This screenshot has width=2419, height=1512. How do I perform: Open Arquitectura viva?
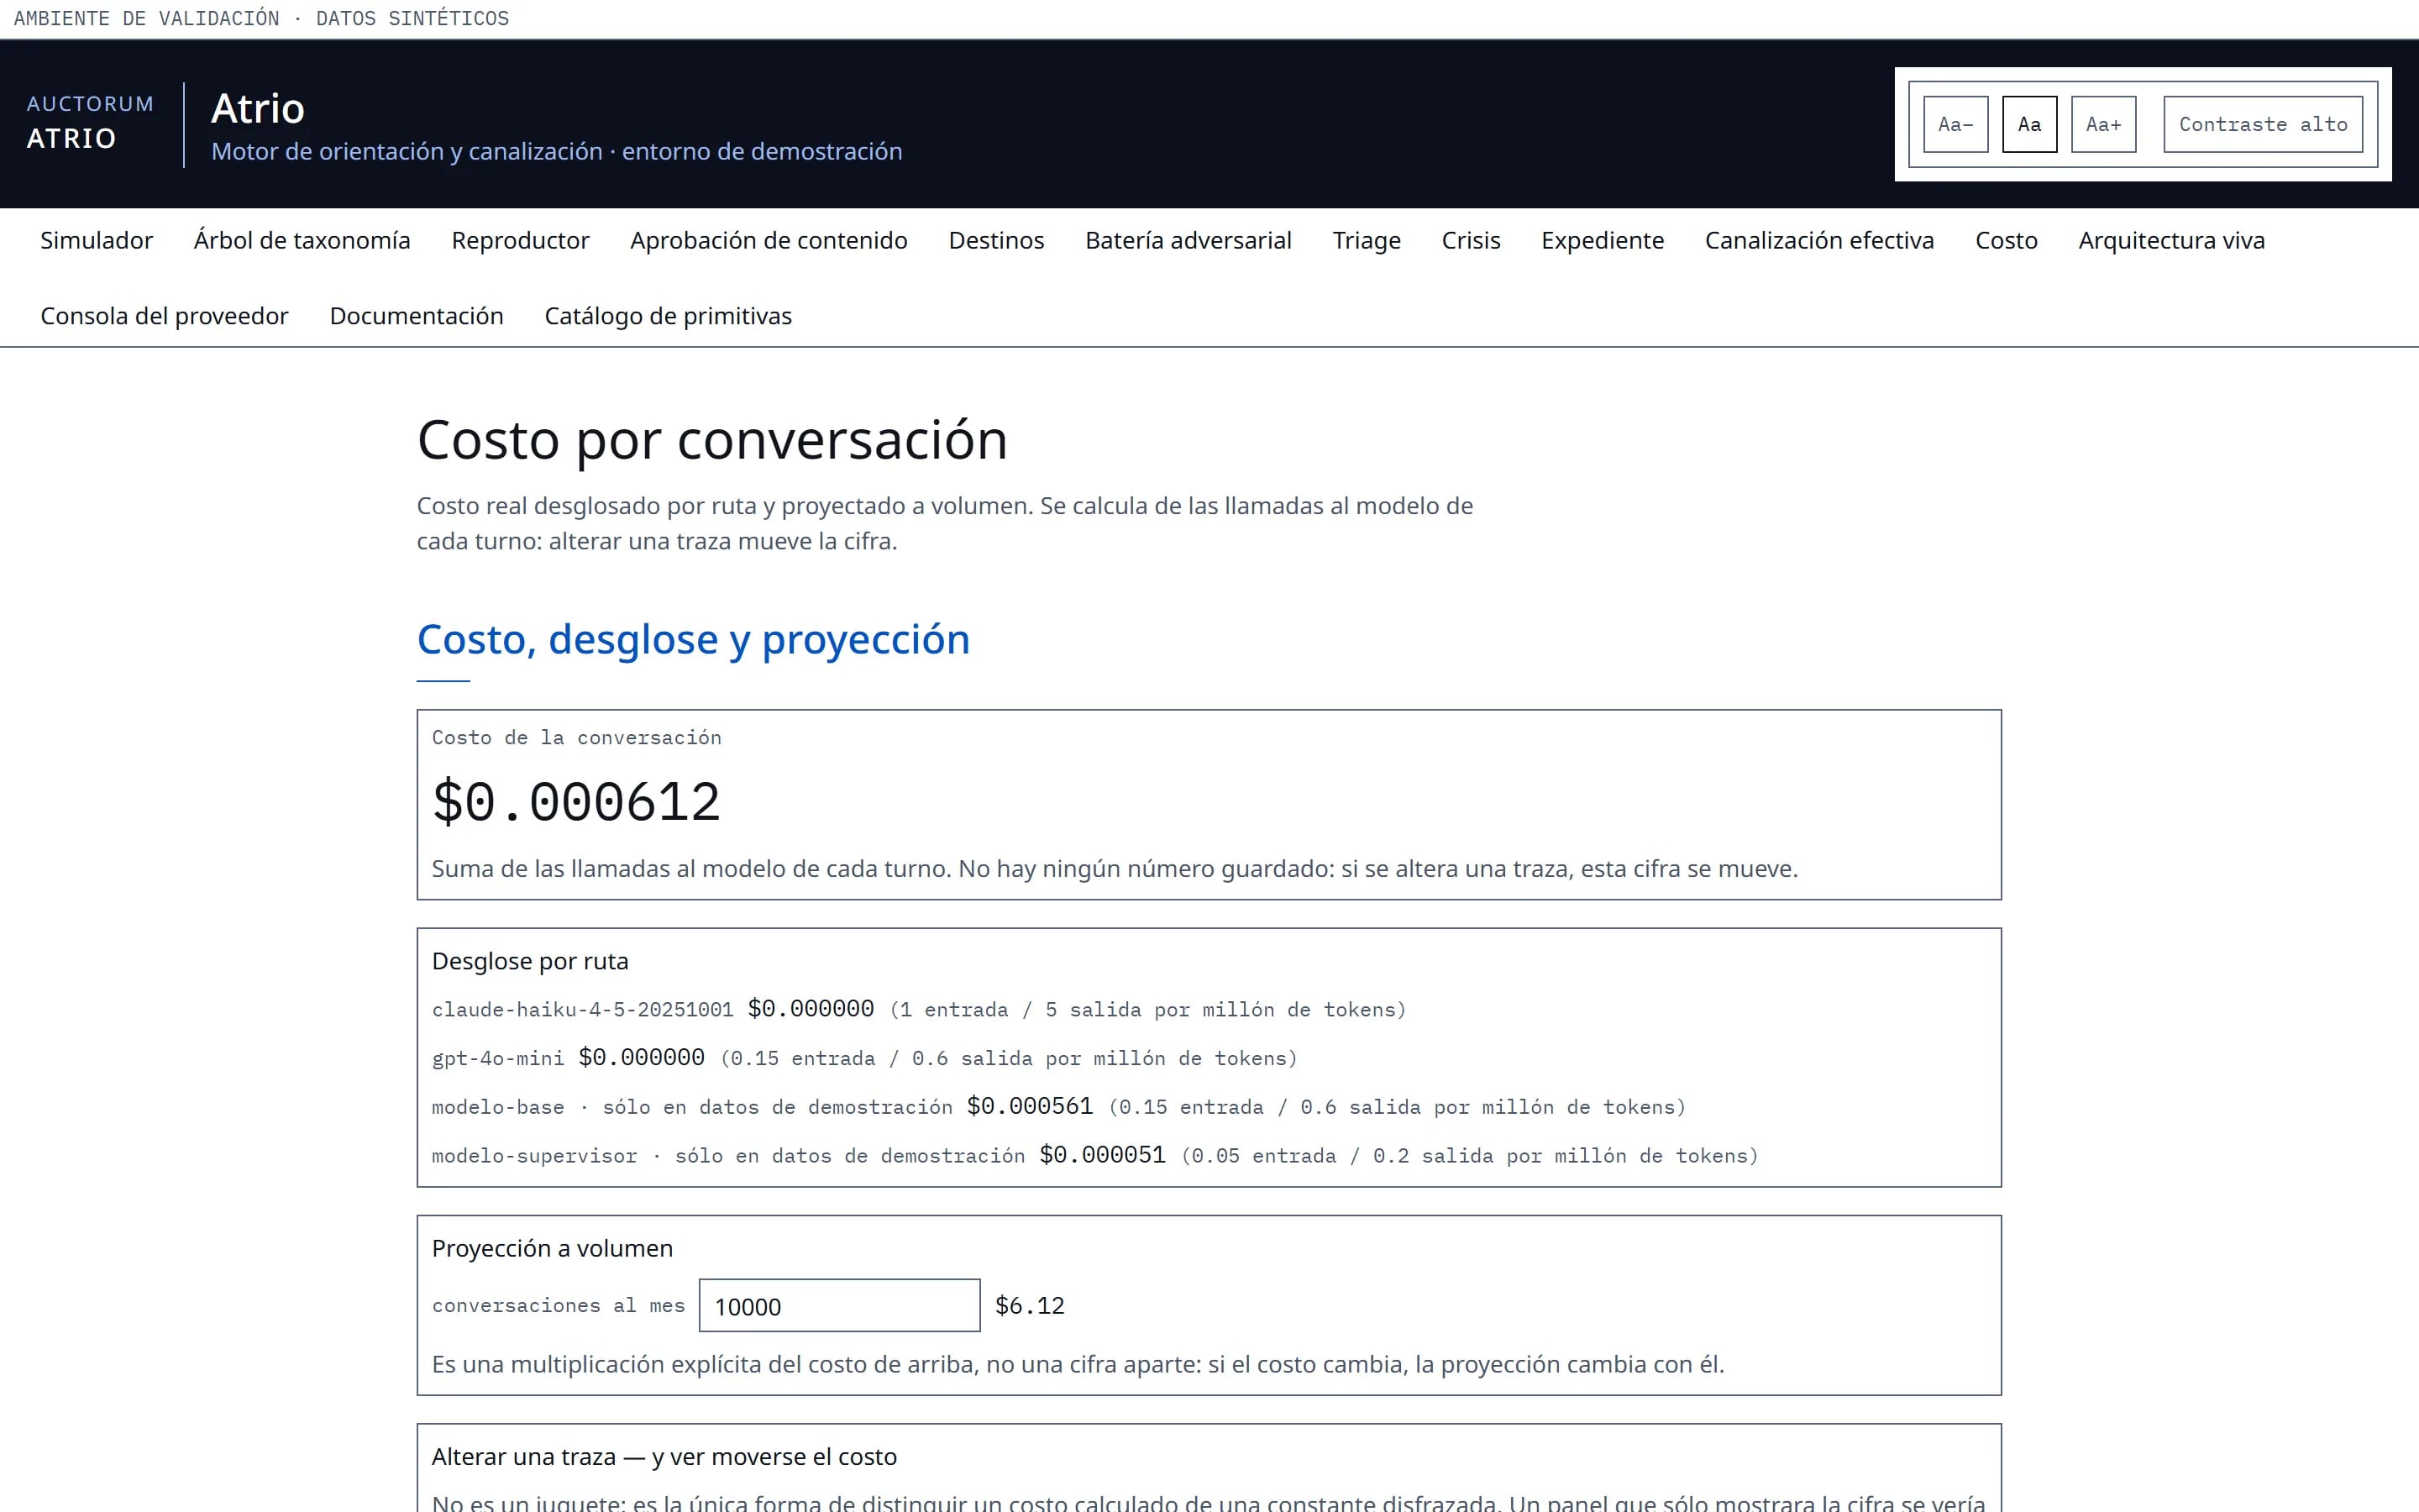click(x=2171, y=240)
